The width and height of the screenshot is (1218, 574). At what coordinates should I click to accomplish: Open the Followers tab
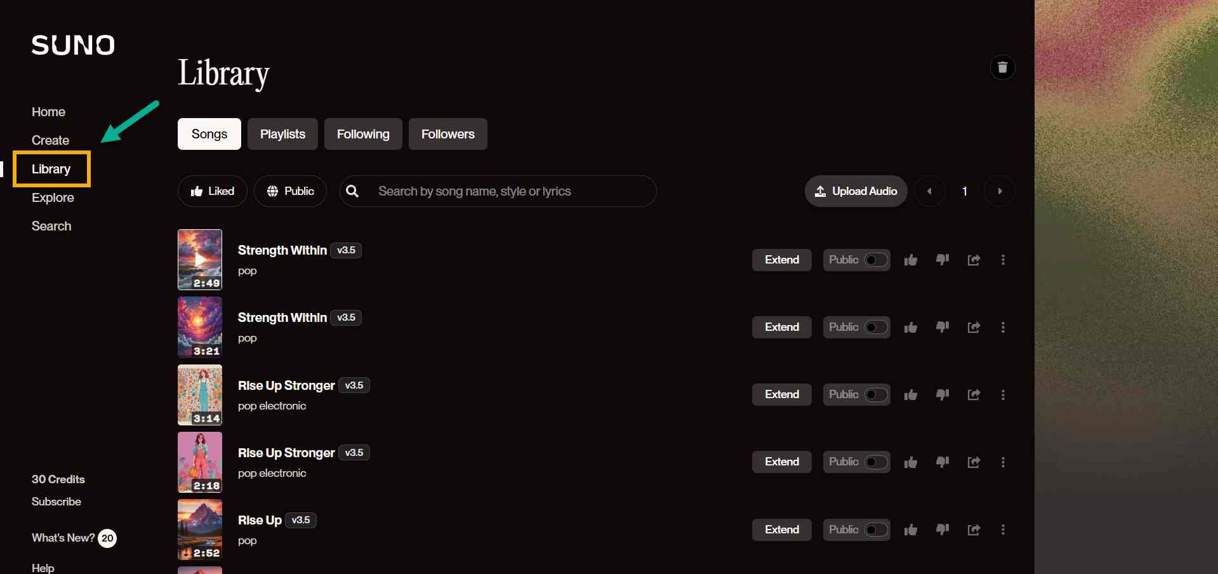click(x=447, y=134)
